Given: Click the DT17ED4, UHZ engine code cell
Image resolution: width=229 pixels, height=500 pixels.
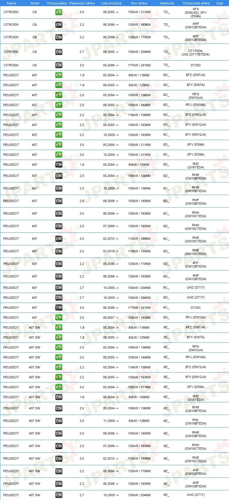Looking at the screenshot, I should tap(196, 53).
